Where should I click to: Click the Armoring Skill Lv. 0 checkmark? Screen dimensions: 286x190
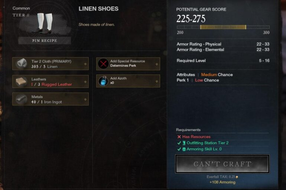coord(179,149)
